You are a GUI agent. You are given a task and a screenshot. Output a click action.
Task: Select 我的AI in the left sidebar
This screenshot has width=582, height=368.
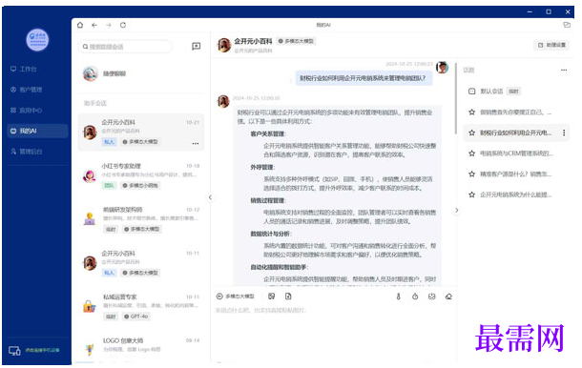[x=37, y=131]
